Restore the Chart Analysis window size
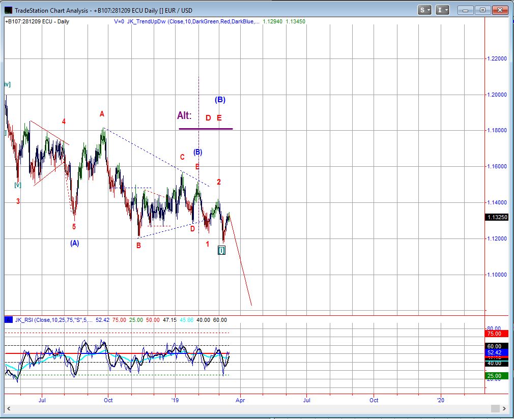The width and height of the screenshot is (514, 419). [482, 10]
